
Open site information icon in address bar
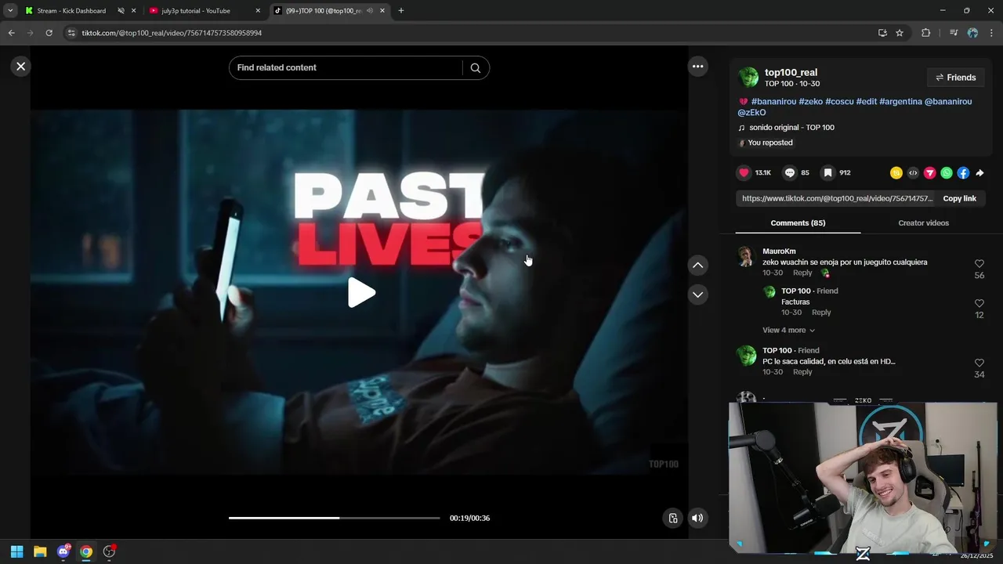tap(71, 33)
